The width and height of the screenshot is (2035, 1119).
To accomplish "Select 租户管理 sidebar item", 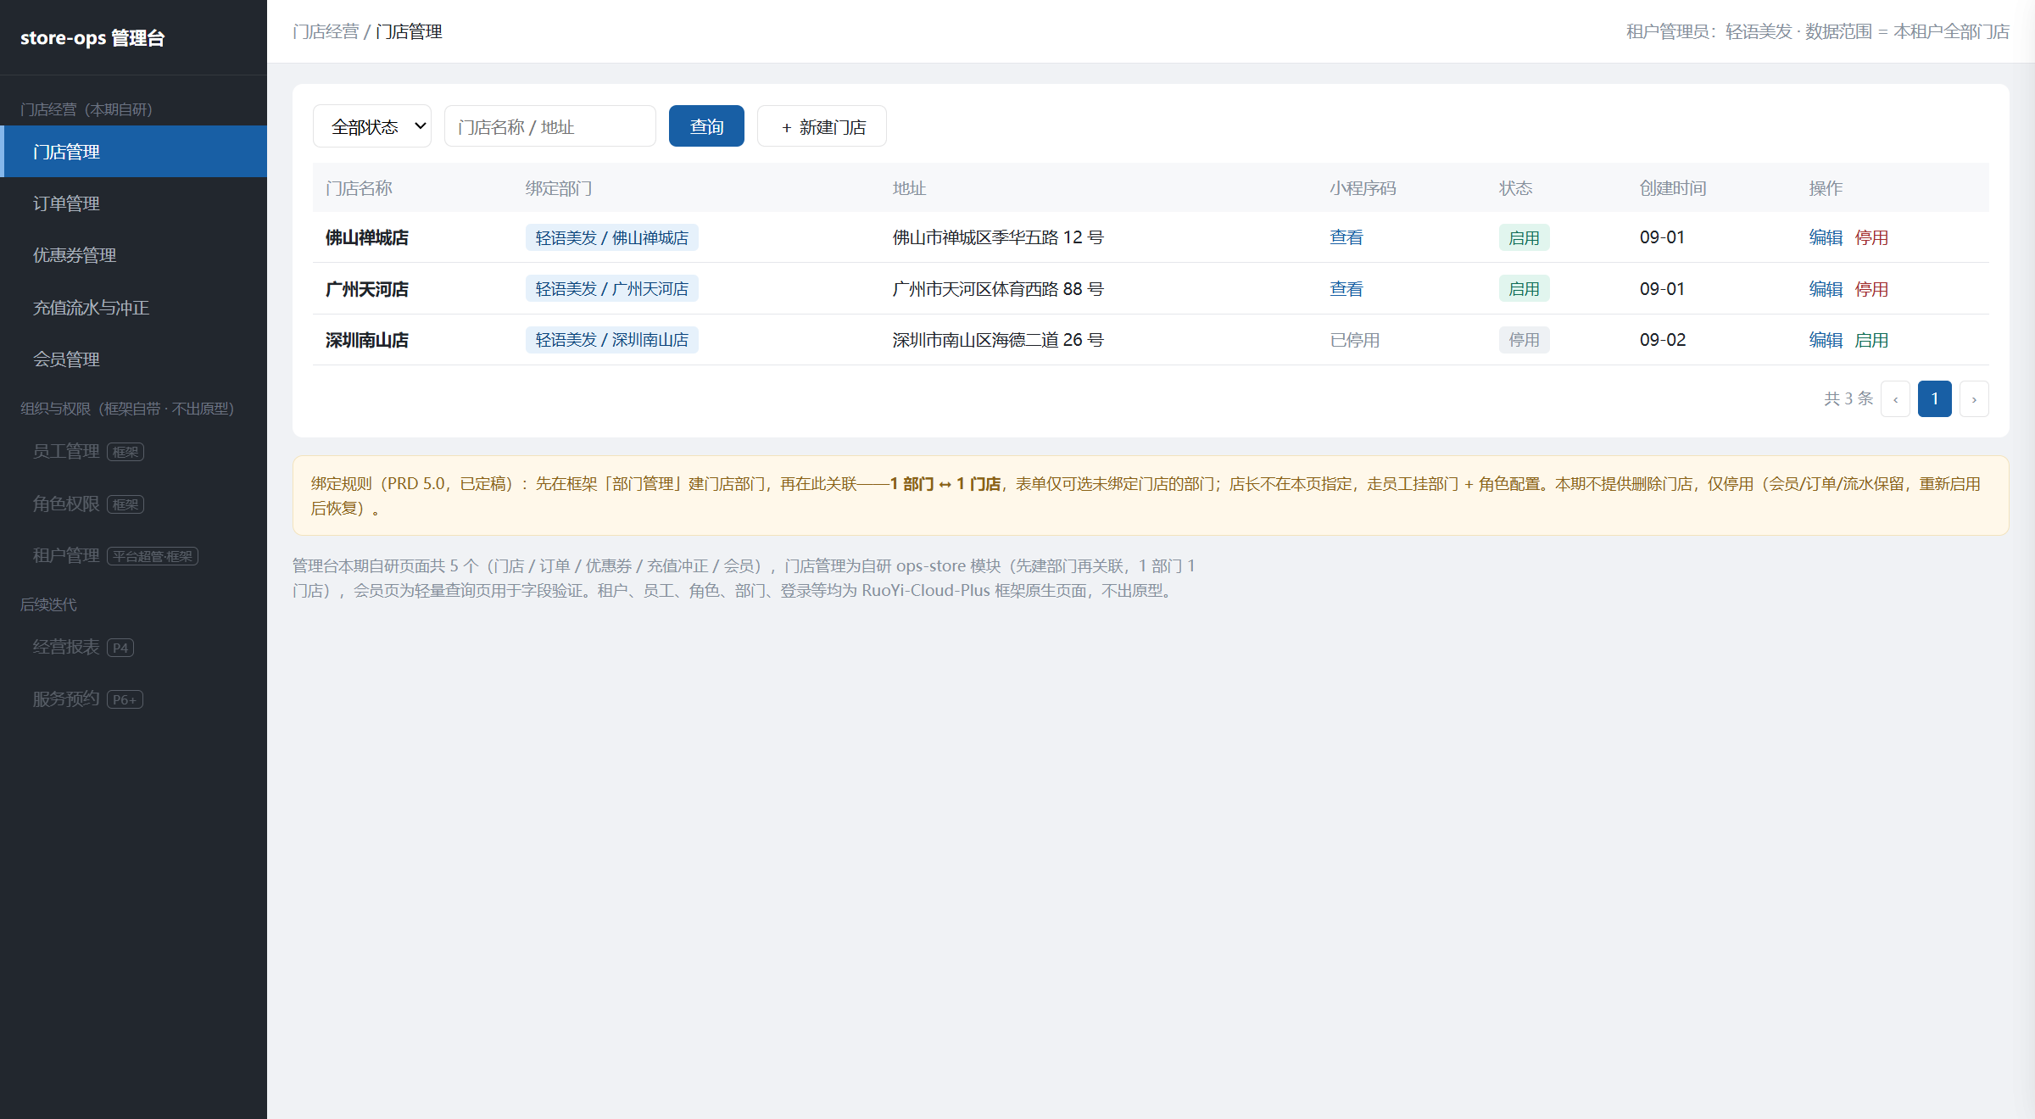I will coord(133,556).
